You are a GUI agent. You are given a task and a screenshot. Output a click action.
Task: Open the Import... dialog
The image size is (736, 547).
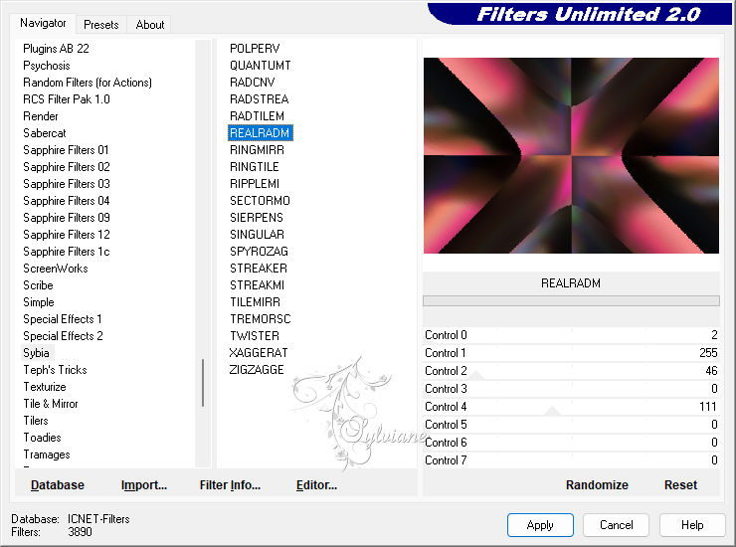[x=143, y=484]
